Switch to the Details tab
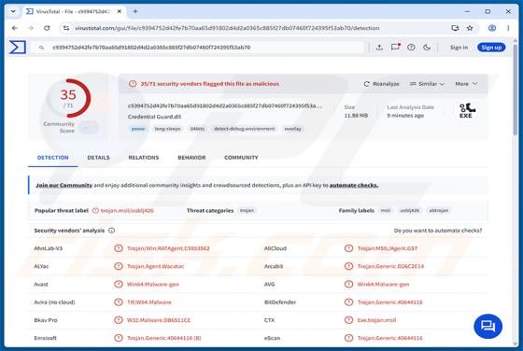This screenshot has width=523, height=351. (x=98, y=158)
